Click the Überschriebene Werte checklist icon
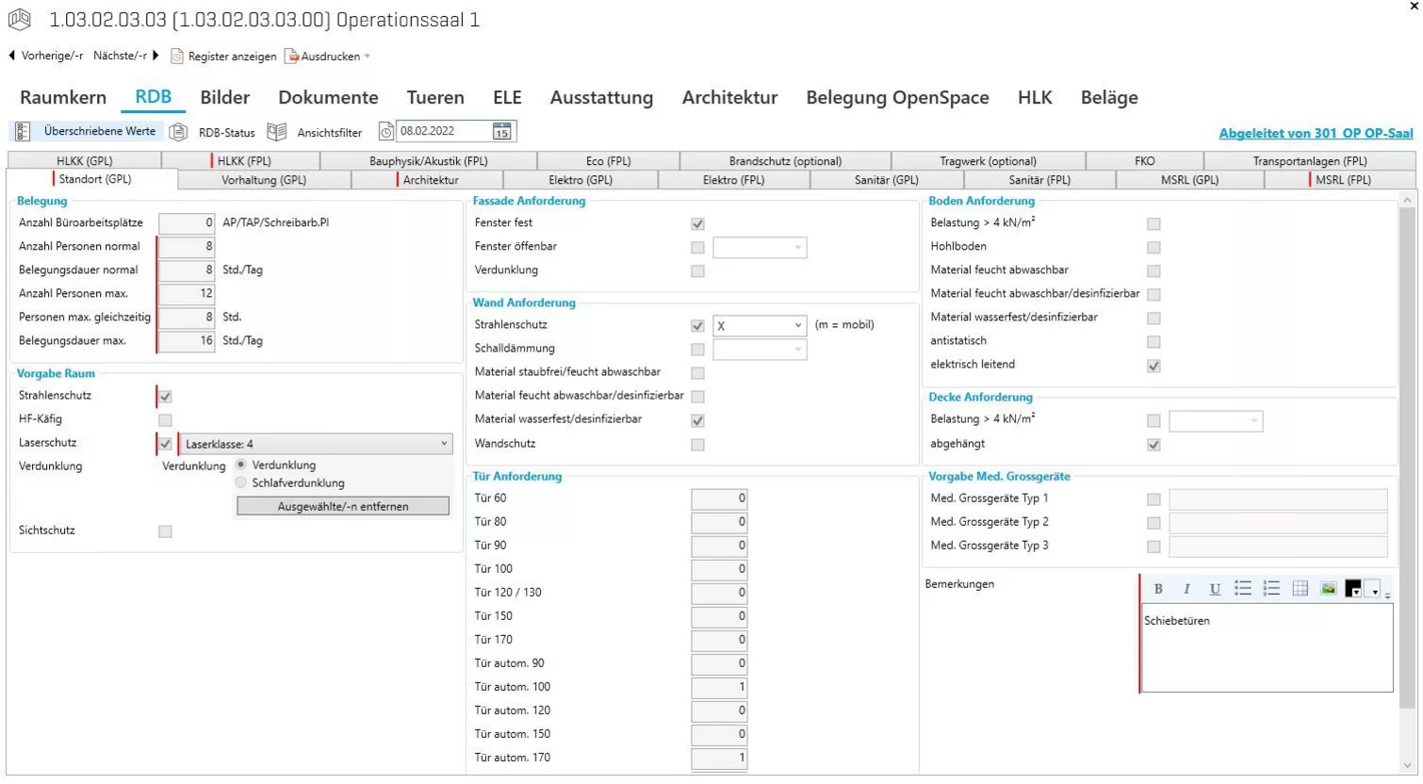The width and height of the screenshot is (1423, 784). [x=23, y=132]
